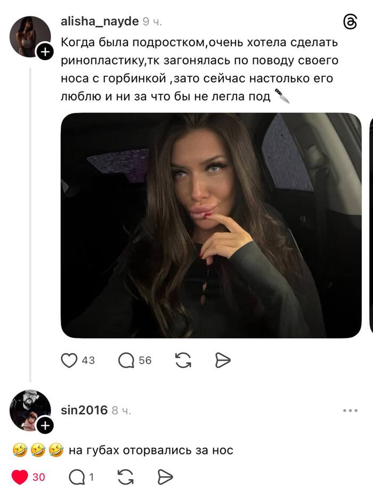The width and height of the screenshot is (373, 495).
Task: Repost the sin2016 comment
Action: (125, 477)
